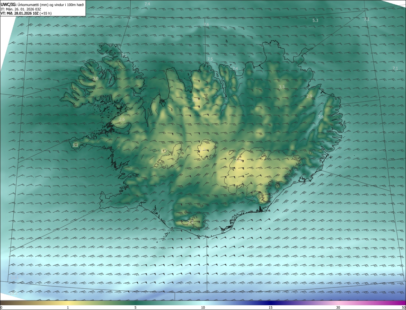Click the title 'UWC/IG: Úrkomumætti (mm) og vindur'

43,4
